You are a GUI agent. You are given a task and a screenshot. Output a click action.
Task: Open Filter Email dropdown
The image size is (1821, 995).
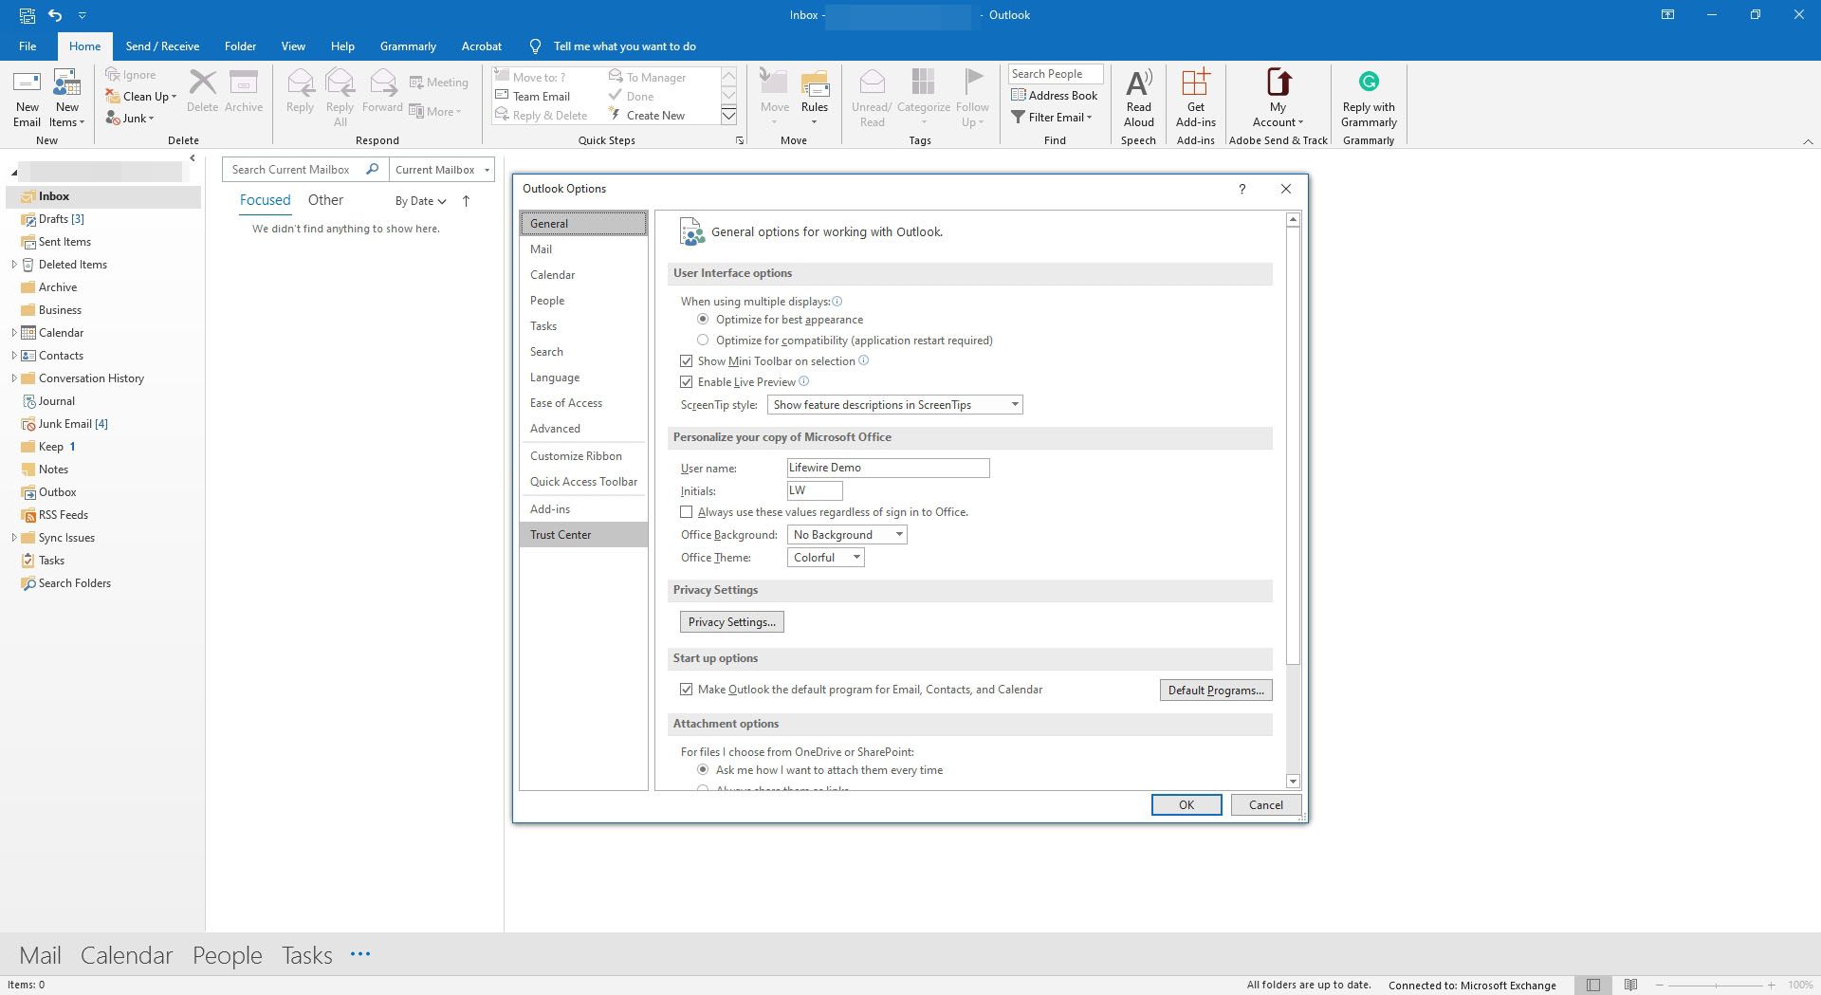click(1052, 117)
